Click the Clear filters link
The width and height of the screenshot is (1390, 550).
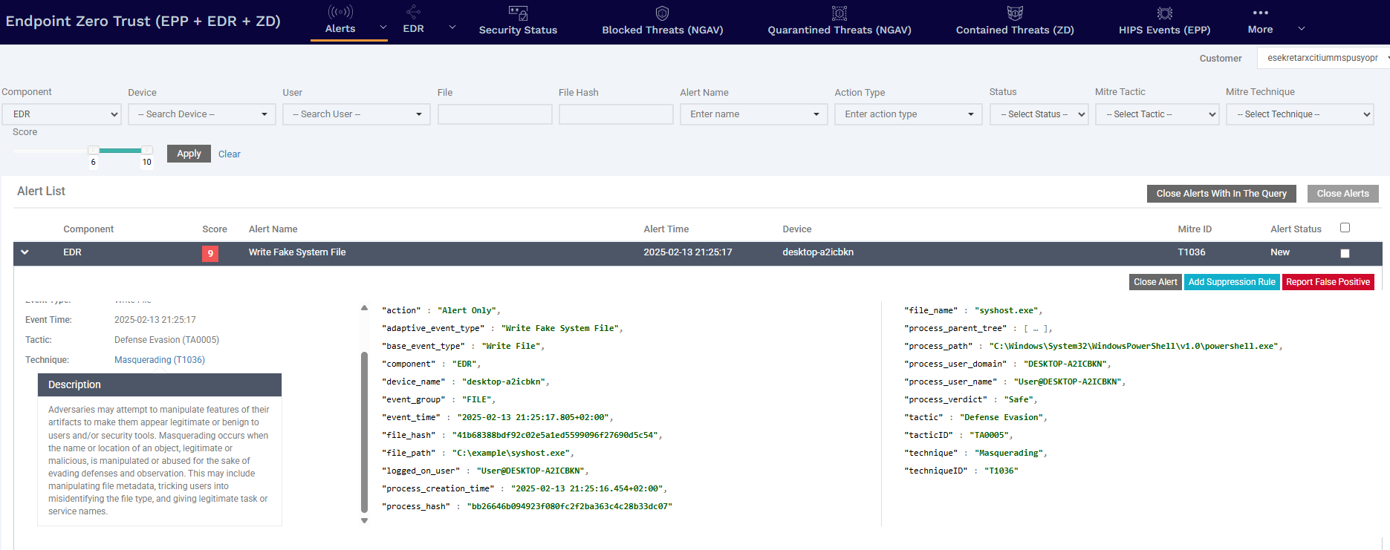tap(230, 154)
